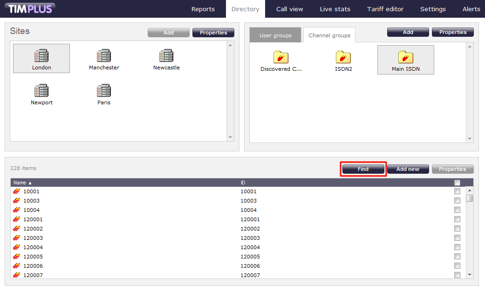Select the Manchester site icon
The image size is (485, 292).
point(104,56)
